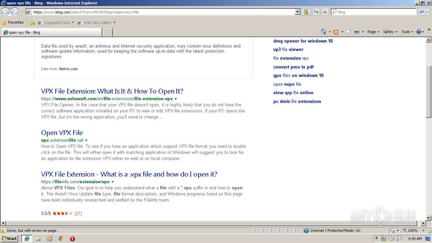Screen dimensions: 432x243
Task: Expand the address bar dropdown arrow
Action: tap(297, 12)
